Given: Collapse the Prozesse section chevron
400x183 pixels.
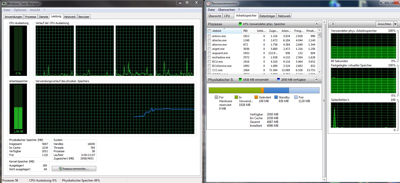Looking at the screenshot, I should [x=317, y=24].
